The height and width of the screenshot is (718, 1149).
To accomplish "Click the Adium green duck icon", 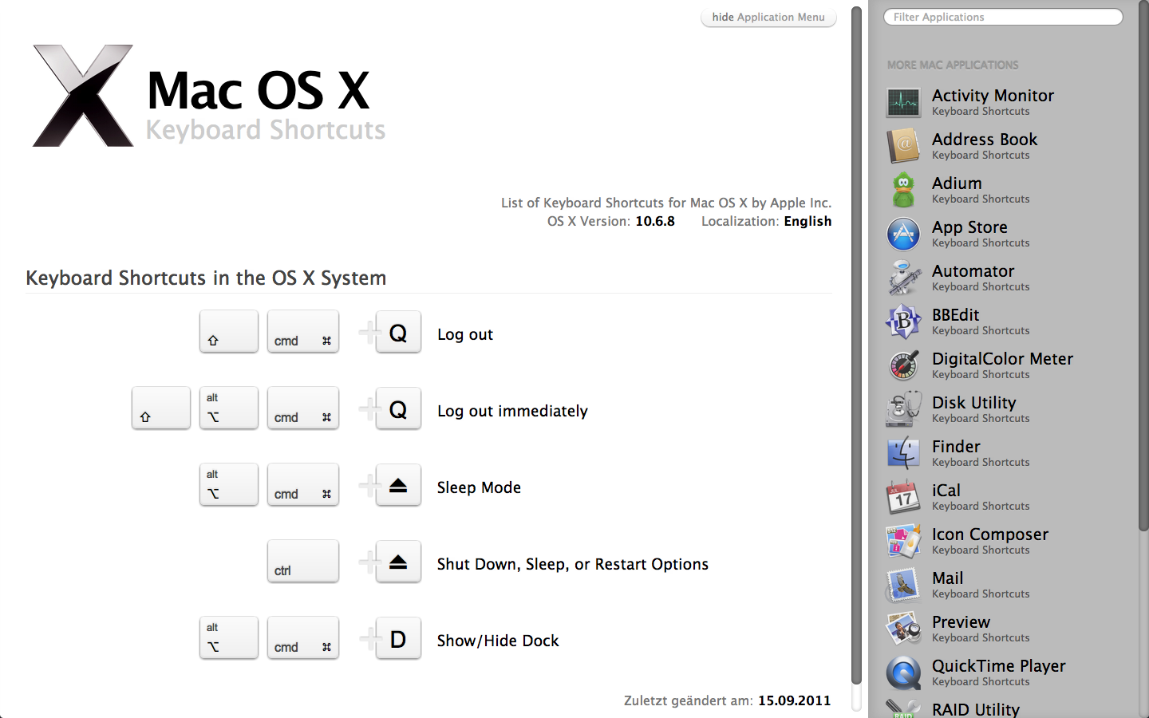I will (x=903, y=190).
